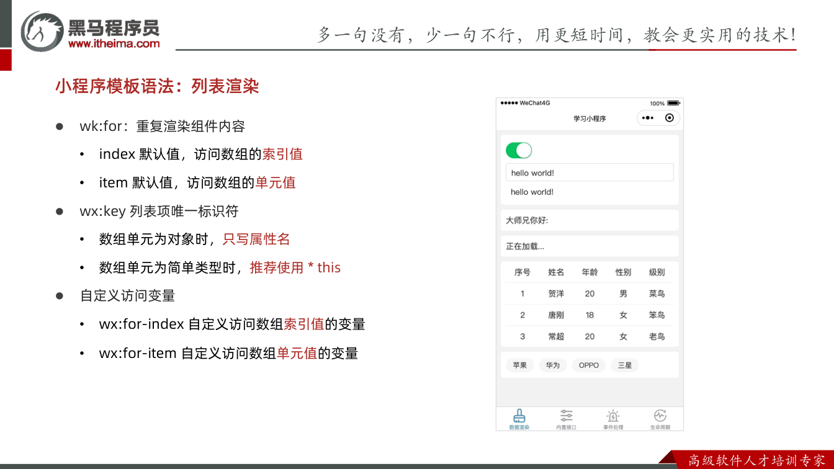
Task: Click the 黑马程序员 horse logo
Action: pos(42,30)
